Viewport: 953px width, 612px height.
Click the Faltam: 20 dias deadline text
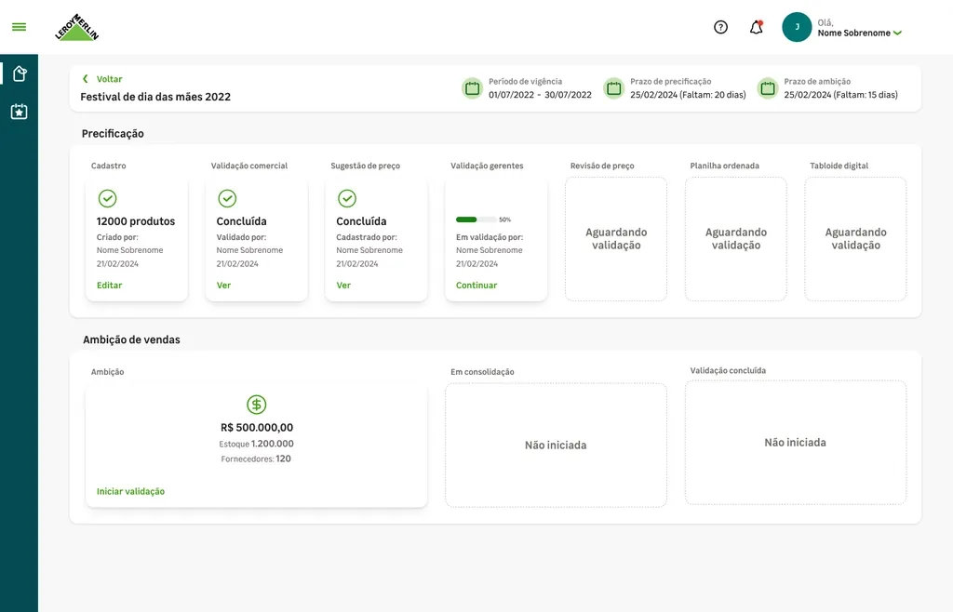[x=713, y=95]
